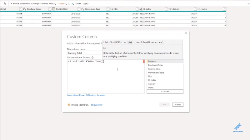Open the Material column filter dropdown
Screen dimensions: 250x140
pyautogui.click(x=21, y=9)
